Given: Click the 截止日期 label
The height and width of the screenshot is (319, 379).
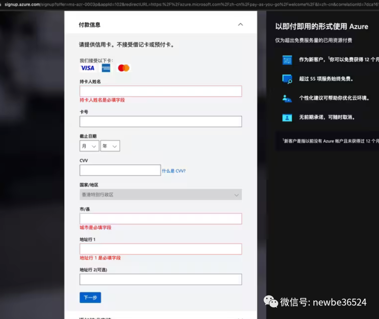Looking at the screenshot, I should (88, 136).
